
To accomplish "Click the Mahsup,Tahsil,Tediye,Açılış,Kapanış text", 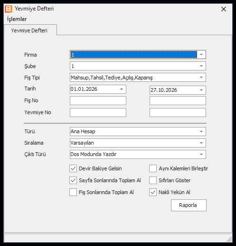I will tap(112, 78).
